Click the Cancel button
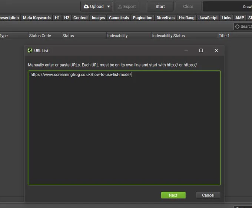 point(208,195)
